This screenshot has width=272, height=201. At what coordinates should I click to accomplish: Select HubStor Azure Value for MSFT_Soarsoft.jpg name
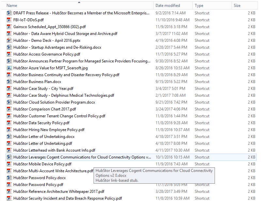point(51,68)
